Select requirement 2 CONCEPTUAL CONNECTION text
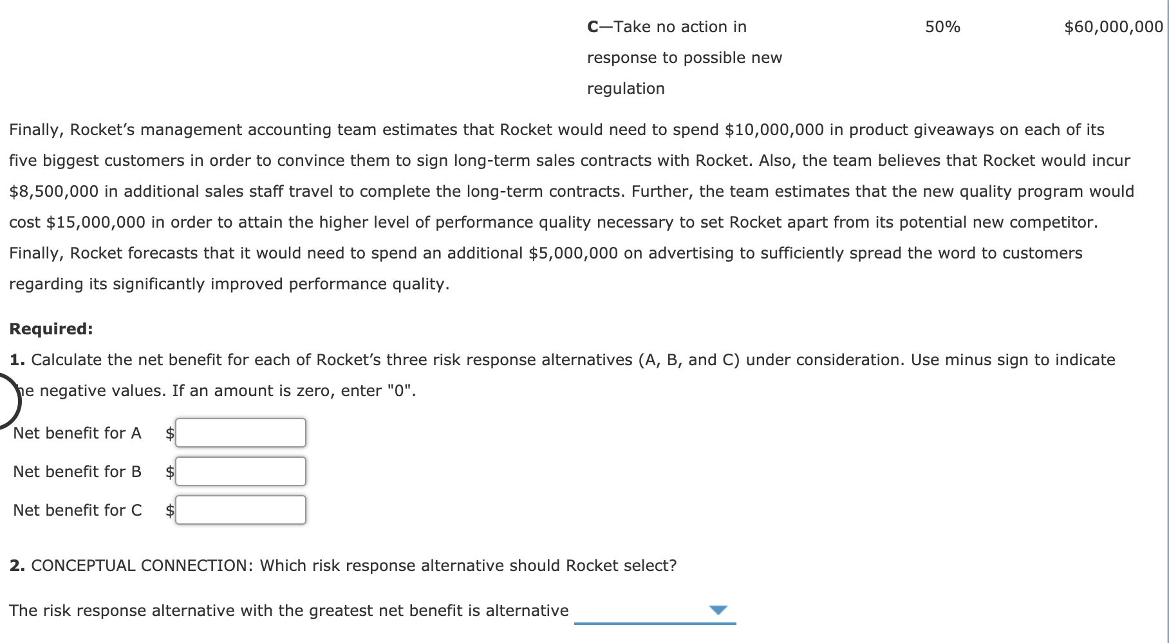 coord(342,565)
